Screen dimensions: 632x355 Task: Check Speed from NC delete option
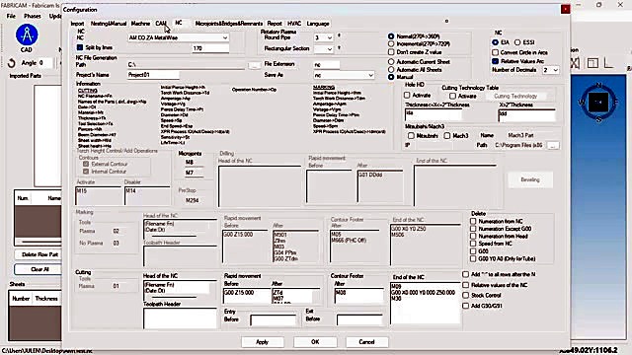click(473, 244)
